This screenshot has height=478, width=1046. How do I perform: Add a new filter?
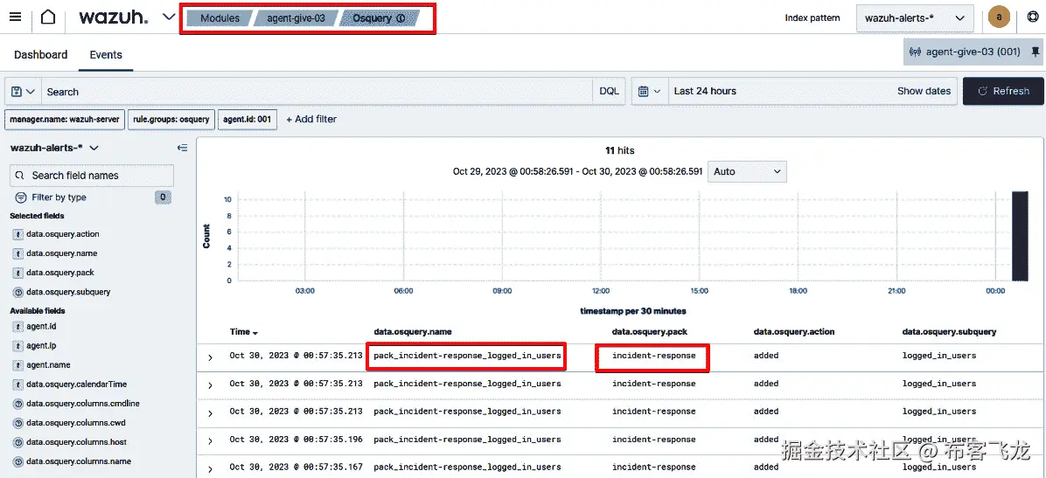click(x=311, y=120)
